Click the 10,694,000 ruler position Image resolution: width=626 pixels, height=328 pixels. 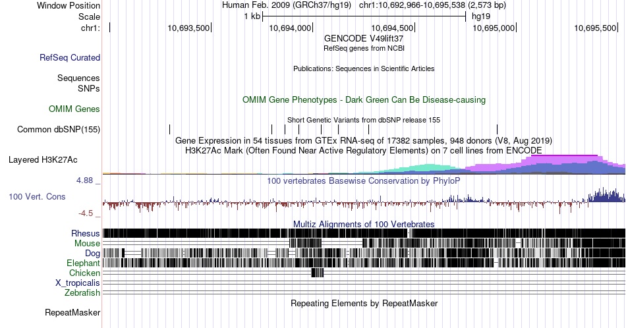tap(290, 28)
